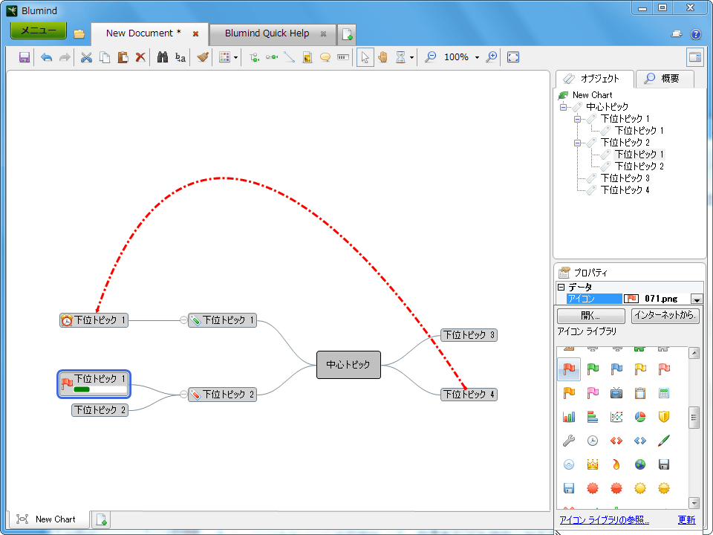The height and width of the screenshot is (535, 713).
Task: Collapse the 下位トピック 1 branch on canvas
Action: coord(183,320)
